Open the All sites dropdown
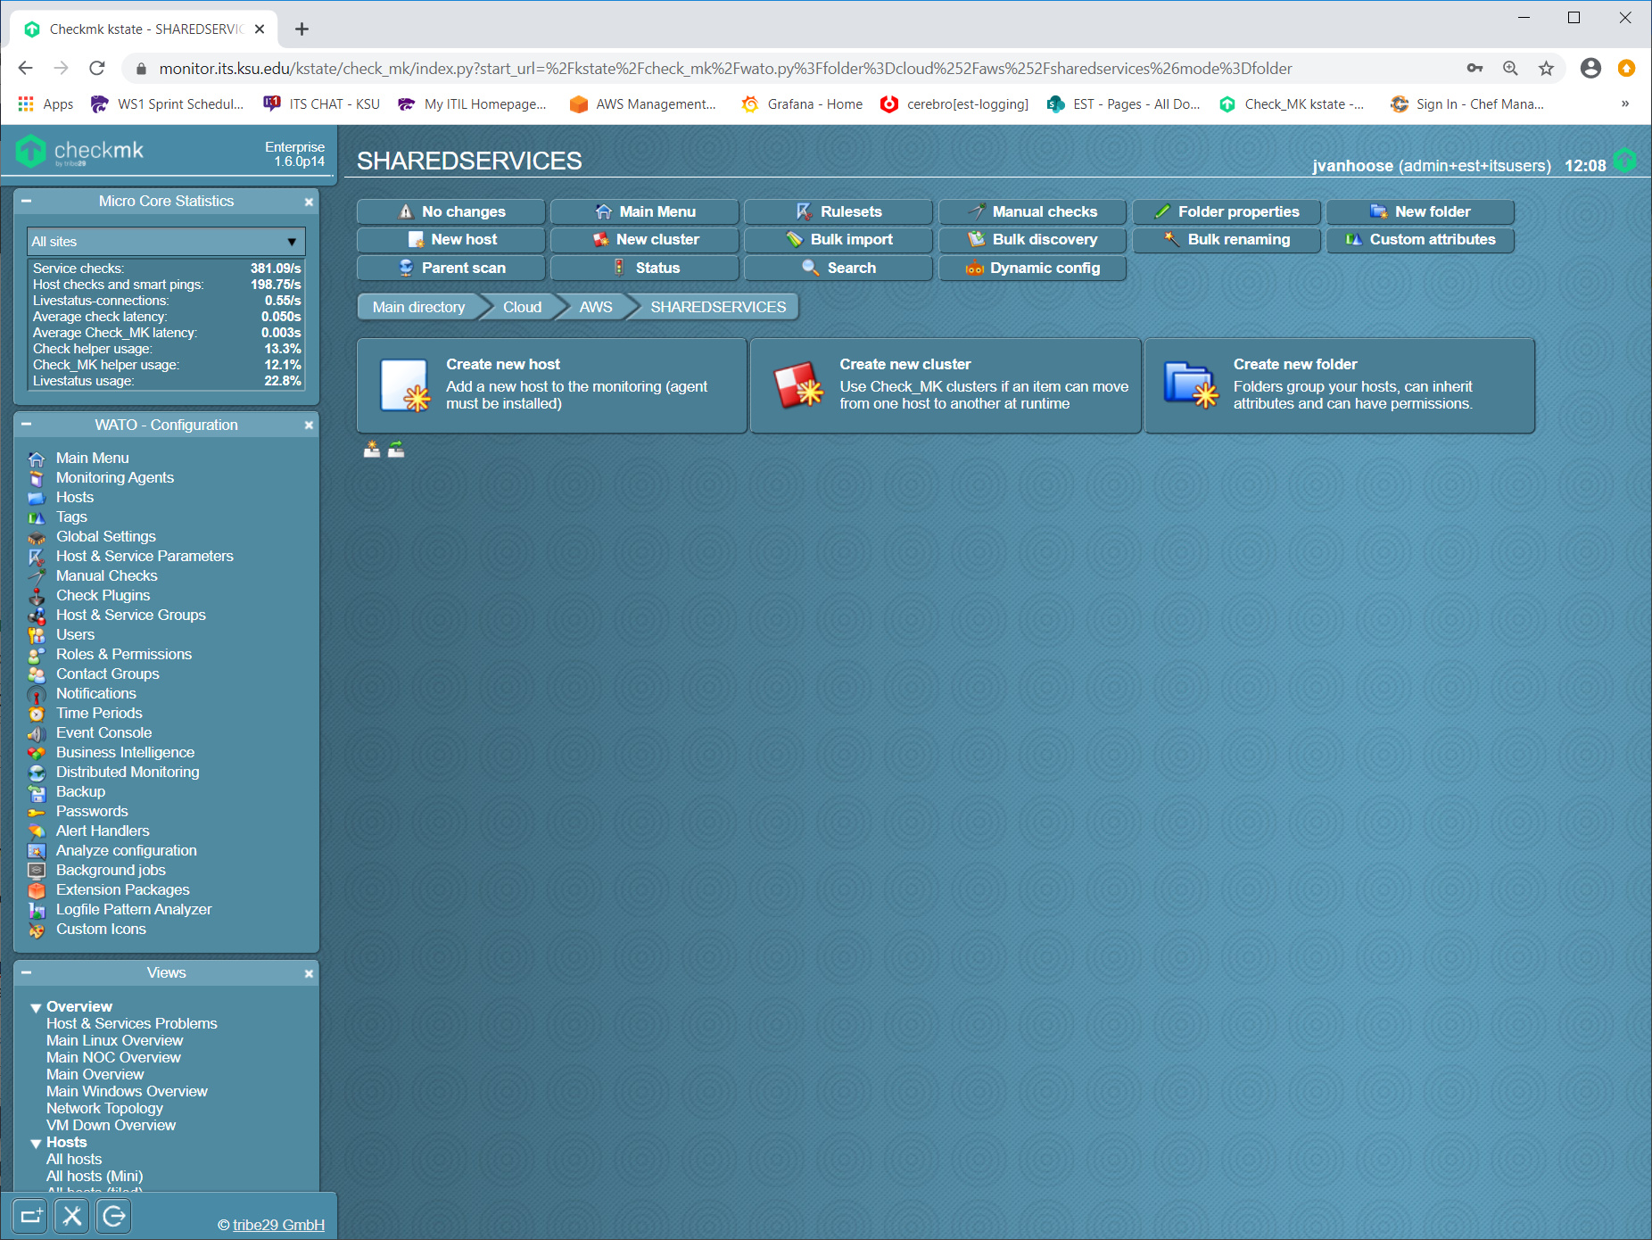 166,242
